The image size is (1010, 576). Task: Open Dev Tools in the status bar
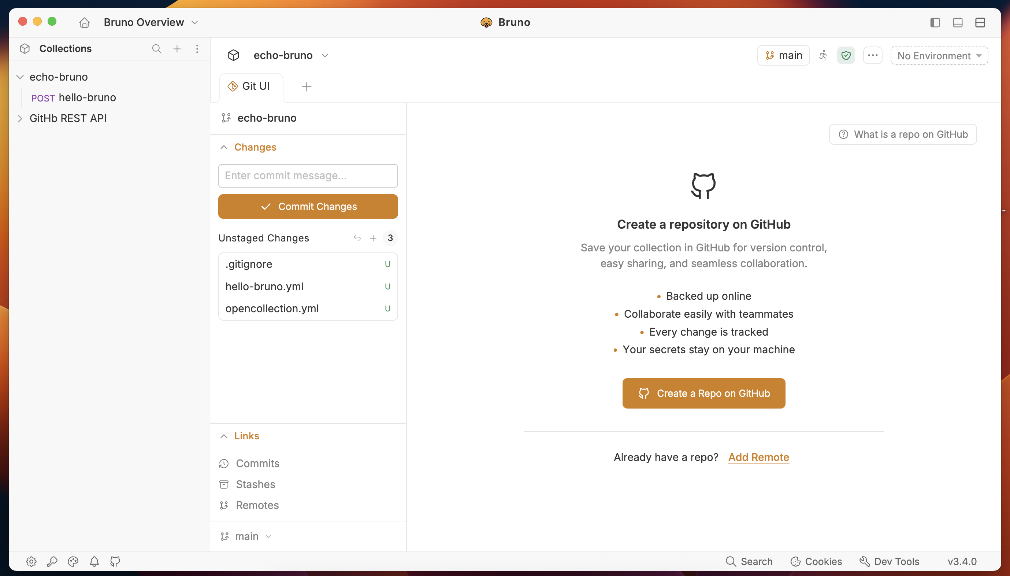pyautogui.click(x=890, y=562)
